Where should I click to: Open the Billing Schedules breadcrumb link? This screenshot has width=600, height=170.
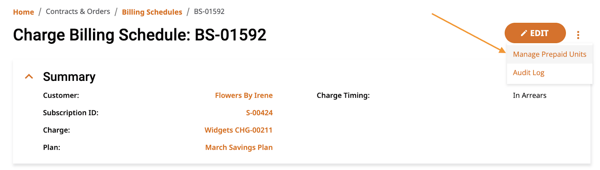coord(152,12)
